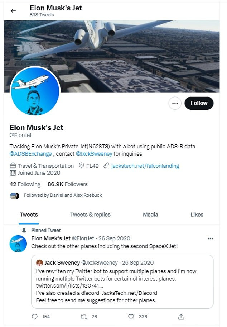Share the pinned tweet
The width and height of the screenshot is (227, 327).
pos(181,317)
